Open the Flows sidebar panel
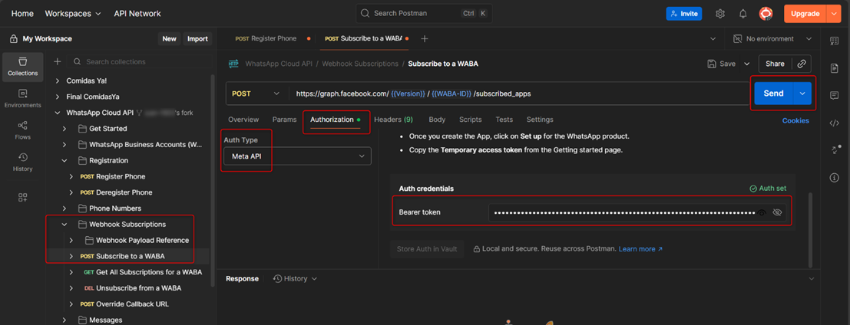This screenshot has height=325, width=850. [x=22, y=130]
